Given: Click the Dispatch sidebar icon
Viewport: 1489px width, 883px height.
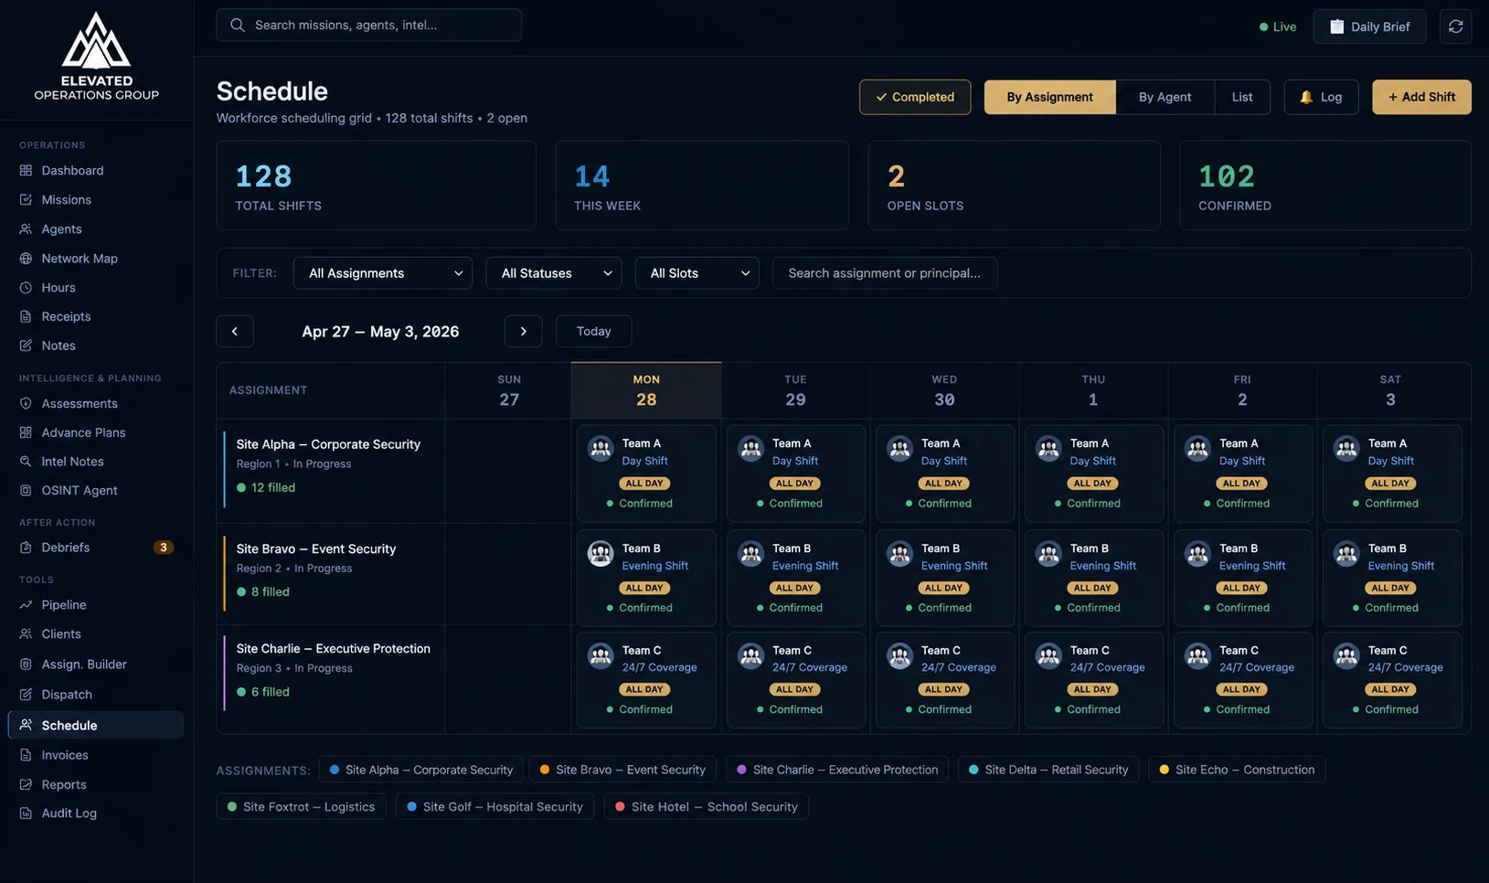Looking at the screenshot, I should (x=26, y=695).
